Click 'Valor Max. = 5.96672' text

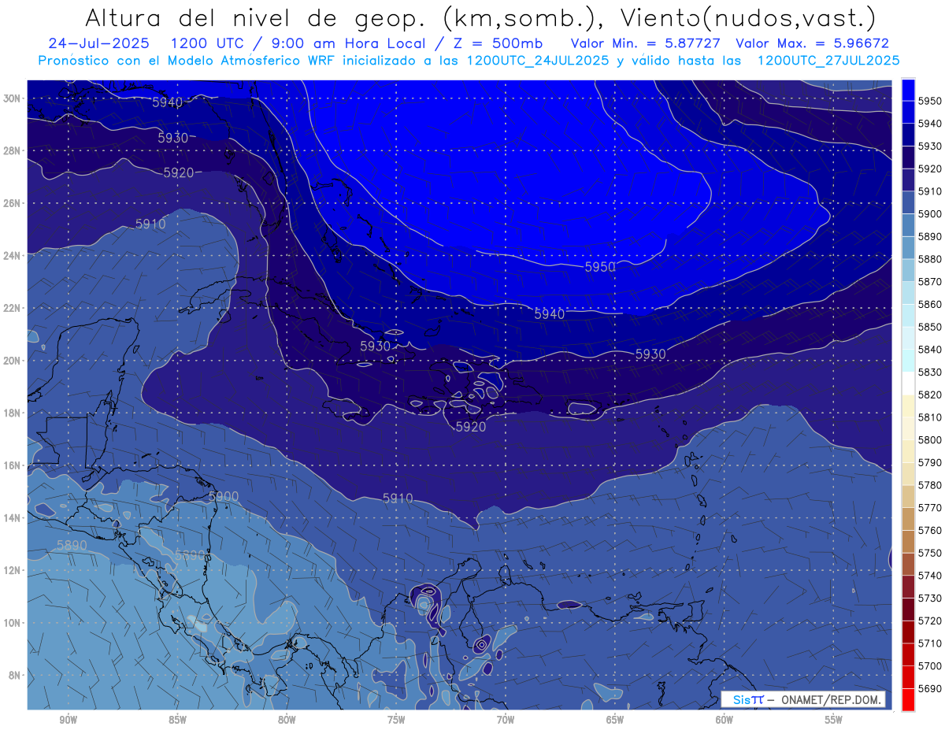[x=812, y=43]
